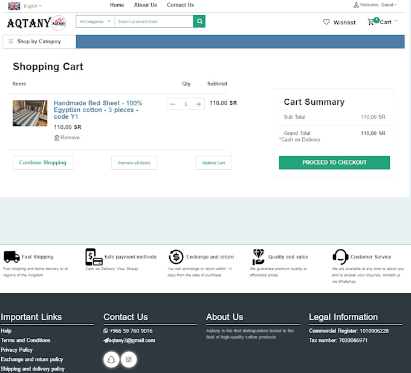Open the Instagram social icon
The width and height of the screenshot is (411, 373).
point(128,359)
